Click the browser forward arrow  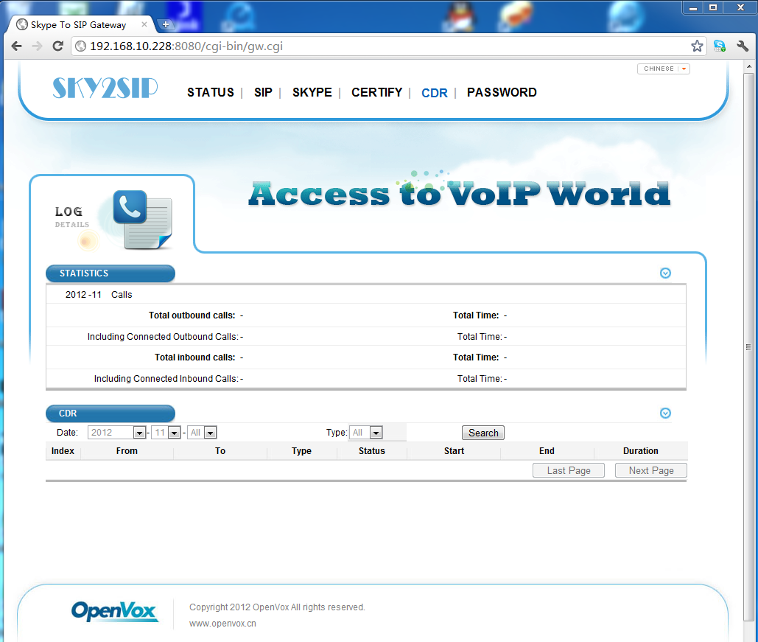pos(37,46)
